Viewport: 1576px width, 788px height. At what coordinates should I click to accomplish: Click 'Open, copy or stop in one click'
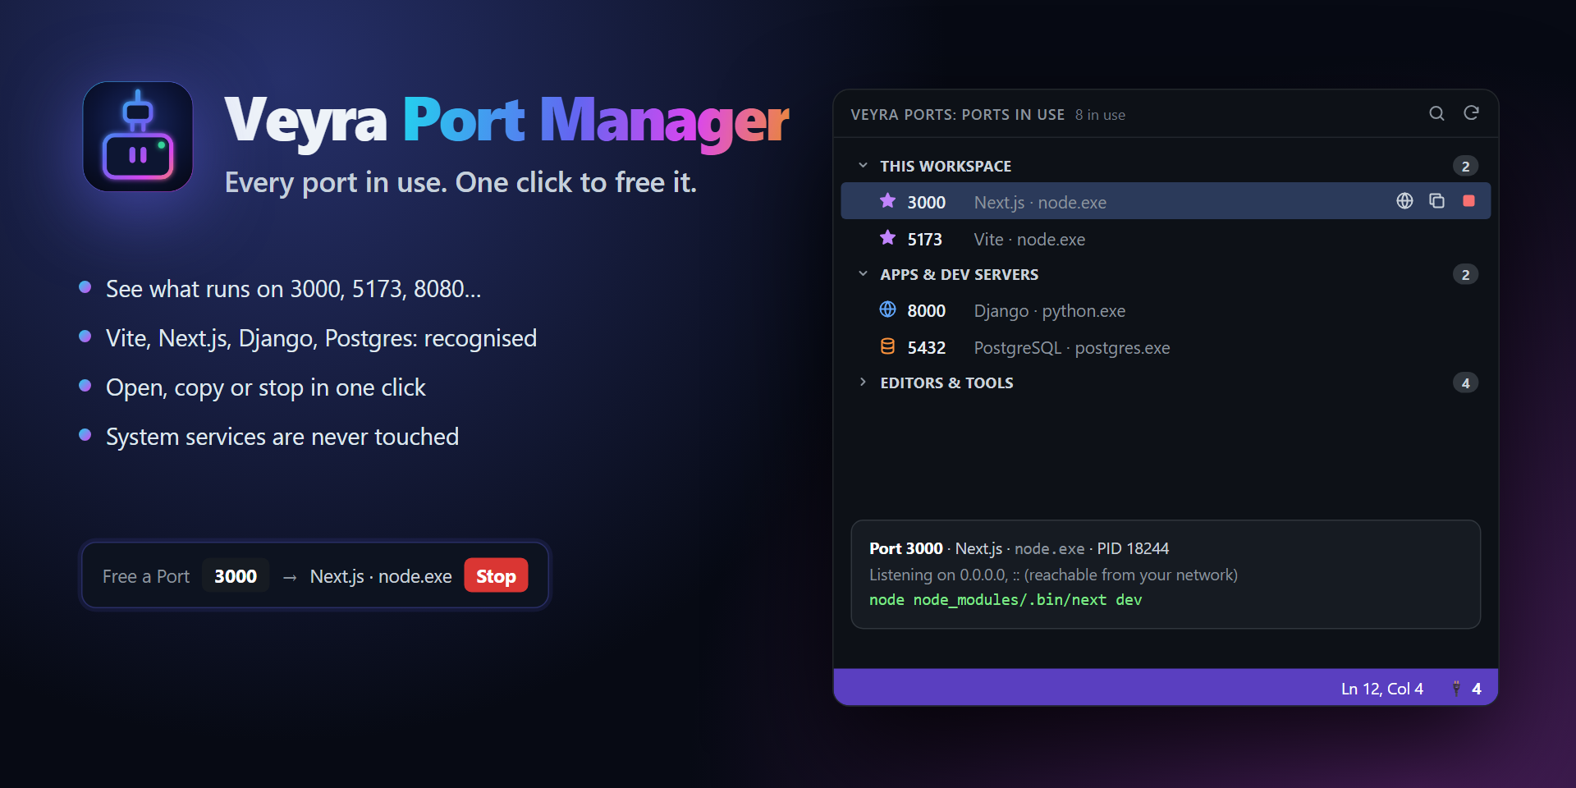point(266,387)
